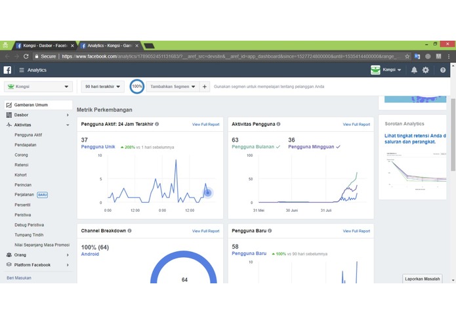Switch to the Kongsi - Dasbor browser tab

[x=45, y=46]
